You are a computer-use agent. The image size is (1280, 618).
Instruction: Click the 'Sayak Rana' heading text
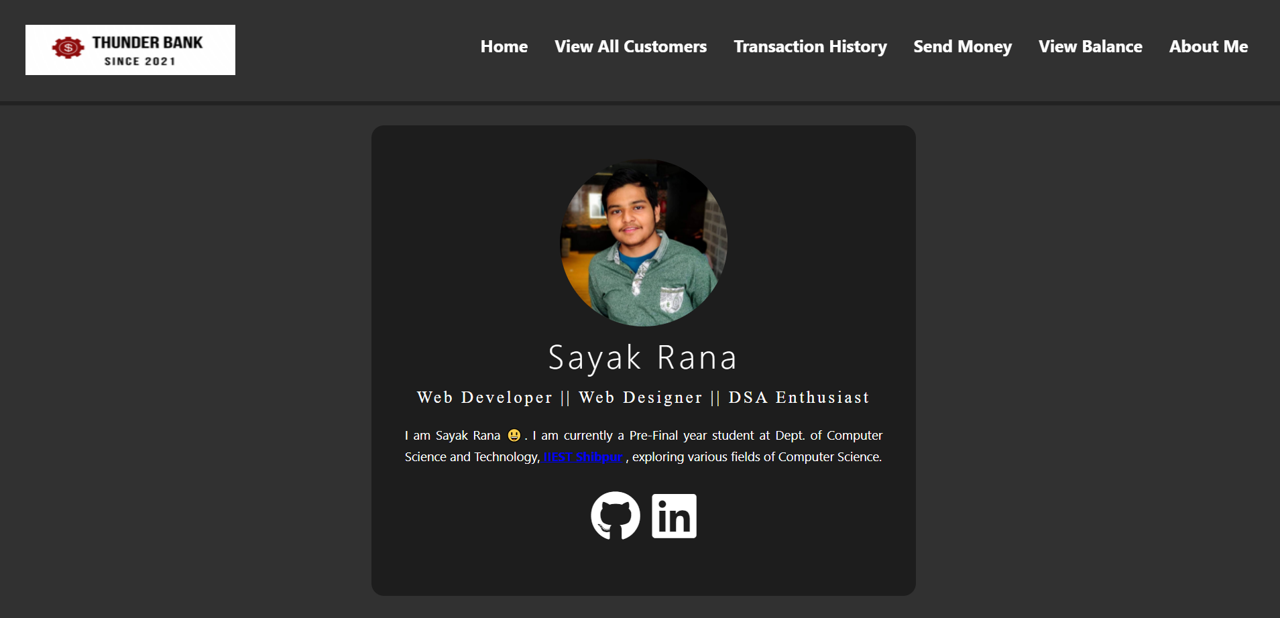(x=642, y=357)
